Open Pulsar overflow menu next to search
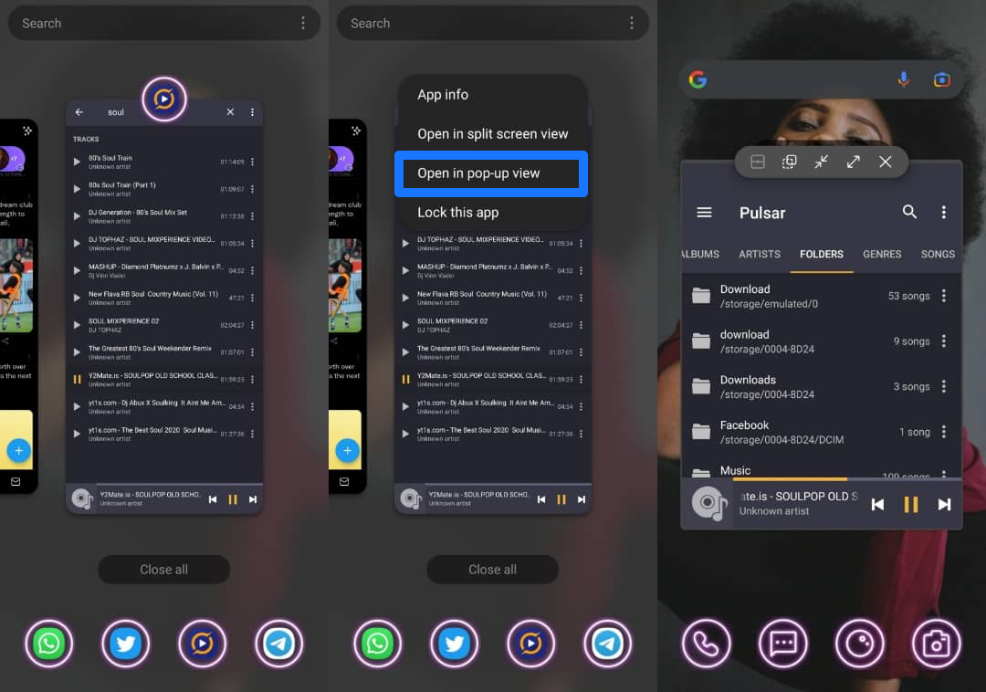The image size is (986, 692). 943,213
